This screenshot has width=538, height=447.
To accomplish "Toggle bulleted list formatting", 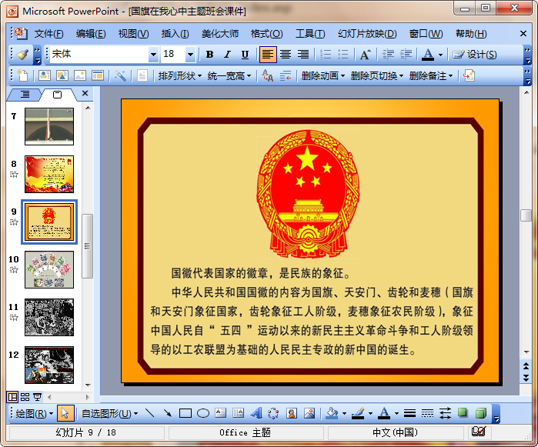I will pos(343,54).
